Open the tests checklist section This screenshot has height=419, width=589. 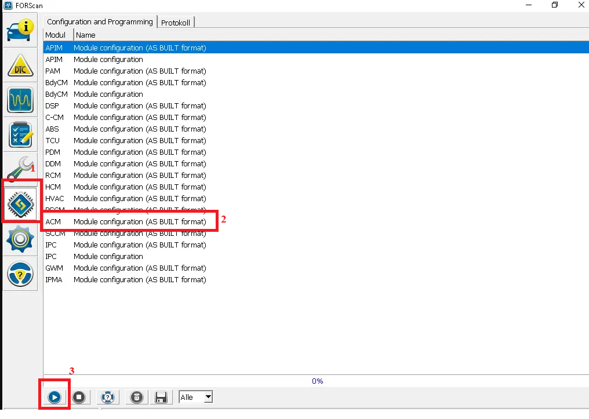pos(20,134)
